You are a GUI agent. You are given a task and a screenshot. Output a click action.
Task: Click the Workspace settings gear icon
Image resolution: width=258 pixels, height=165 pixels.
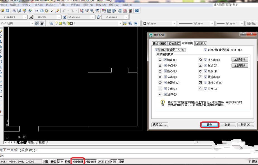coord(37,23)
